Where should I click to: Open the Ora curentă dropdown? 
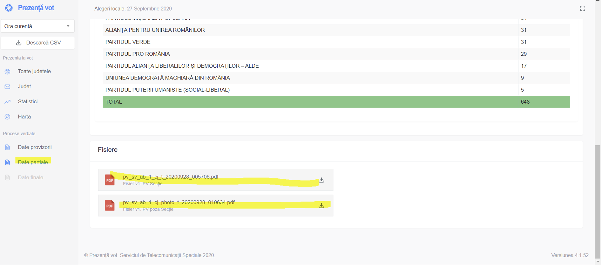point(37,26)
